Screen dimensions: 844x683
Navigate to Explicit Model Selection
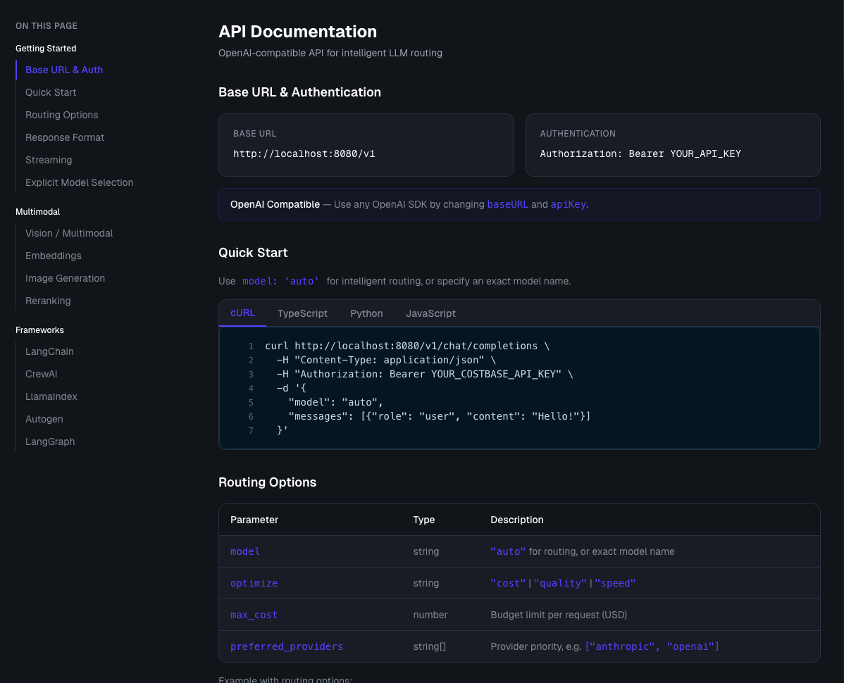[x=79, y=182]
